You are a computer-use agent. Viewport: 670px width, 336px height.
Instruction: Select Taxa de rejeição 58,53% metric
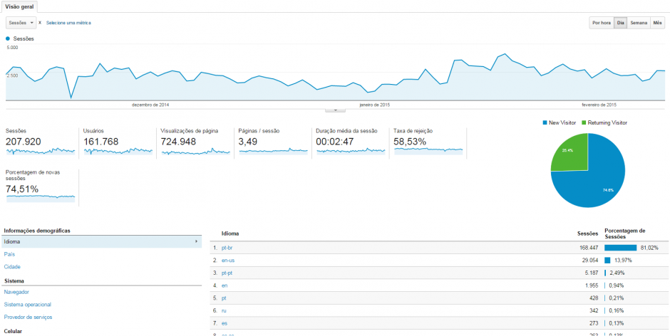[428, 142]
